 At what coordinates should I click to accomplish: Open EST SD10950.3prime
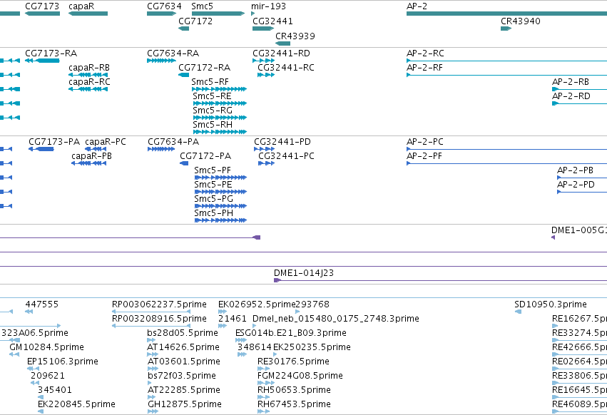point(518,312)
